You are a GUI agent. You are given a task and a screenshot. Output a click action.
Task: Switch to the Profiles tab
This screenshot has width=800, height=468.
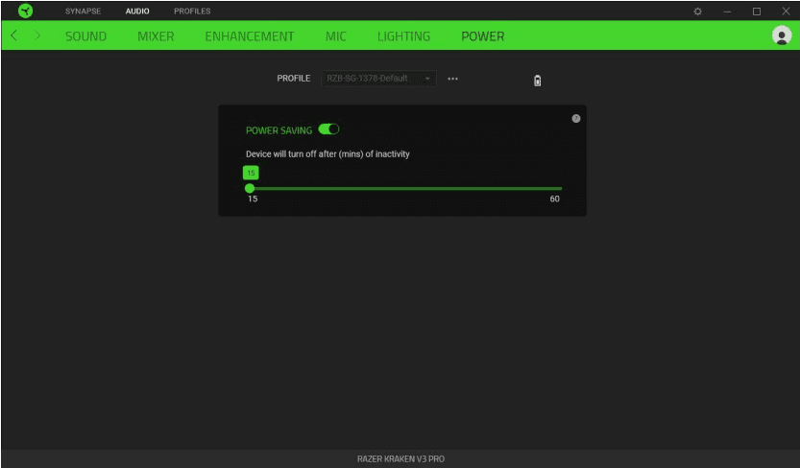(192, 12)
